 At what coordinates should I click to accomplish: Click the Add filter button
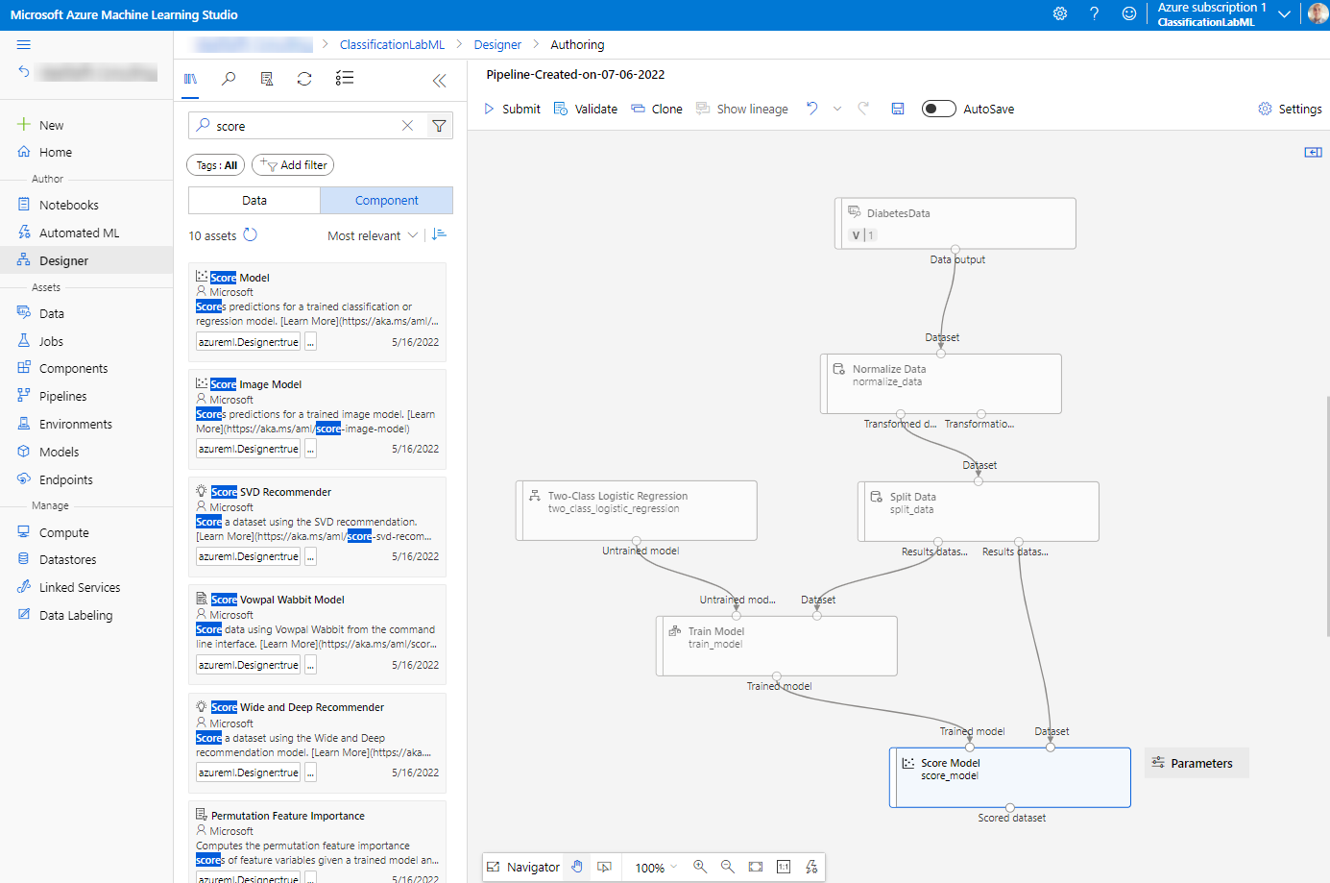tap(293, 165)
